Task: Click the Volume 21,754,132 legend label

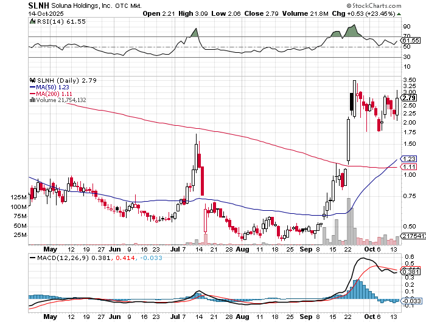Action: tap(61, 100)
